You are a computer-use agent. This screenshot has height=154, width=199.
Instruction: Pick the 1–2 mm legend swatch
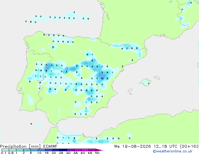point(20,150)
